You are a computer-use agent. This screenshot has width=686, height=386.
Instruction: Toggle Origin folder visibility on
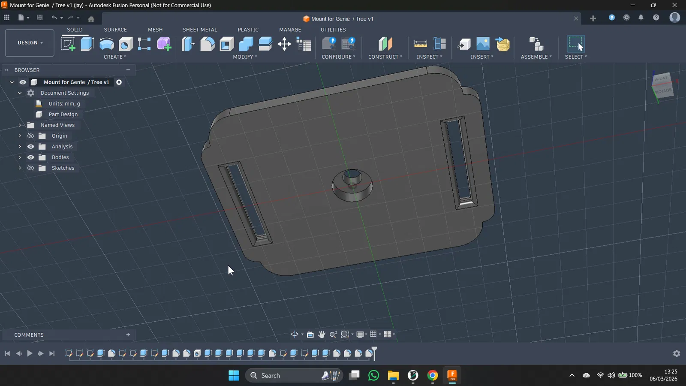pos(31,136)
